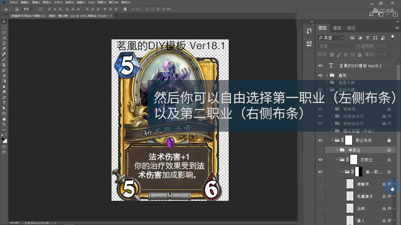Collapse the 职业布条 group
The image size is (401, 225).
[x=332, y=140]
